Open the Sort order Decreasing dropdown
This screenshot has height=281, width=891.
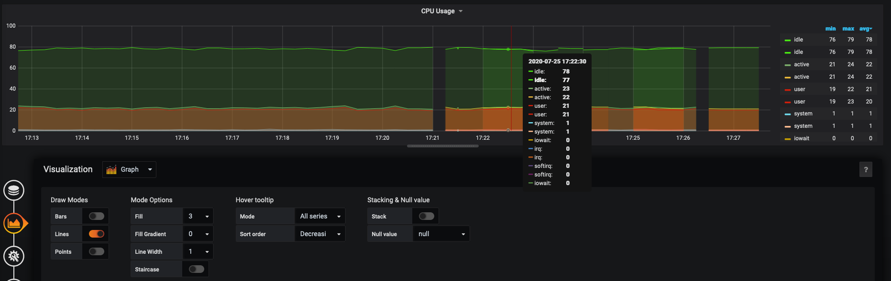(x=320, y=234)
